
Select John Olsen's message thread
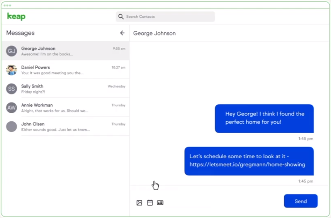70,126
